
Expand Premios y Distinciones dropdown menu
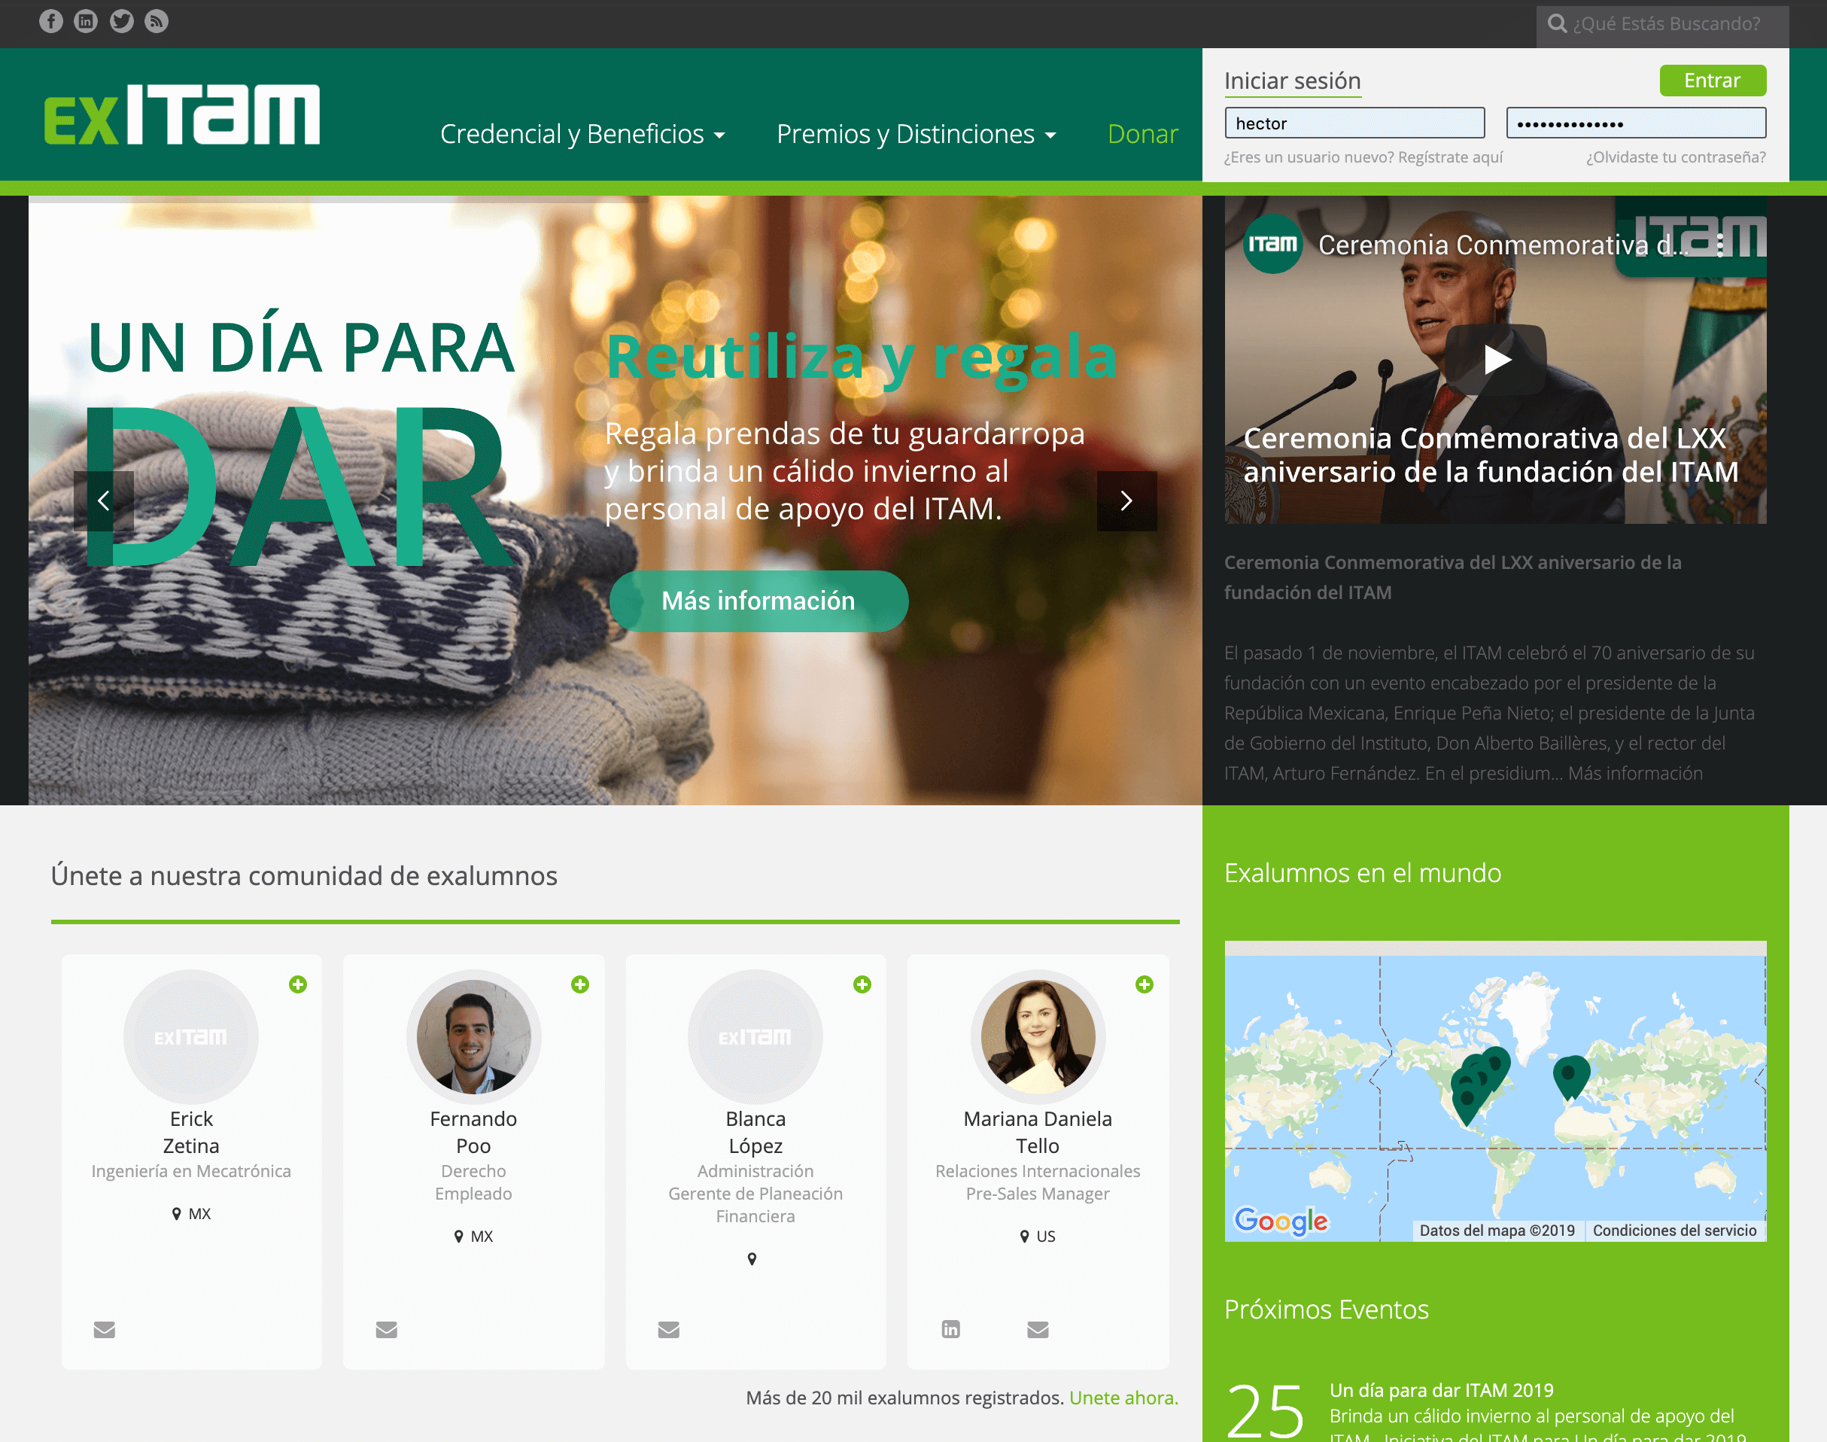[916, 134]
